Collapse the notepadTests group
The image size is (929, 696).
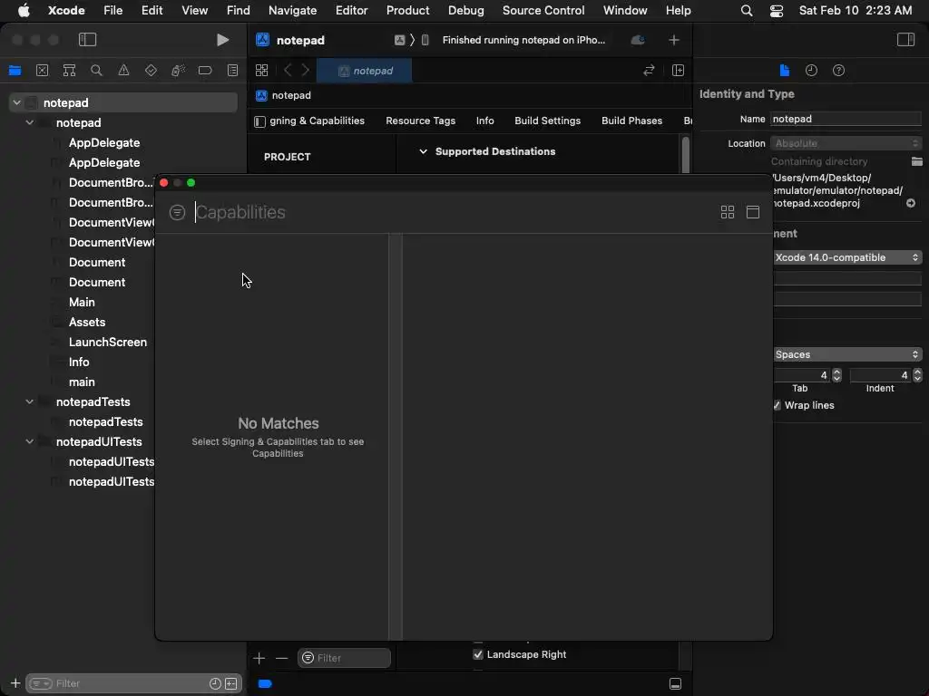(x=30, y=401)
